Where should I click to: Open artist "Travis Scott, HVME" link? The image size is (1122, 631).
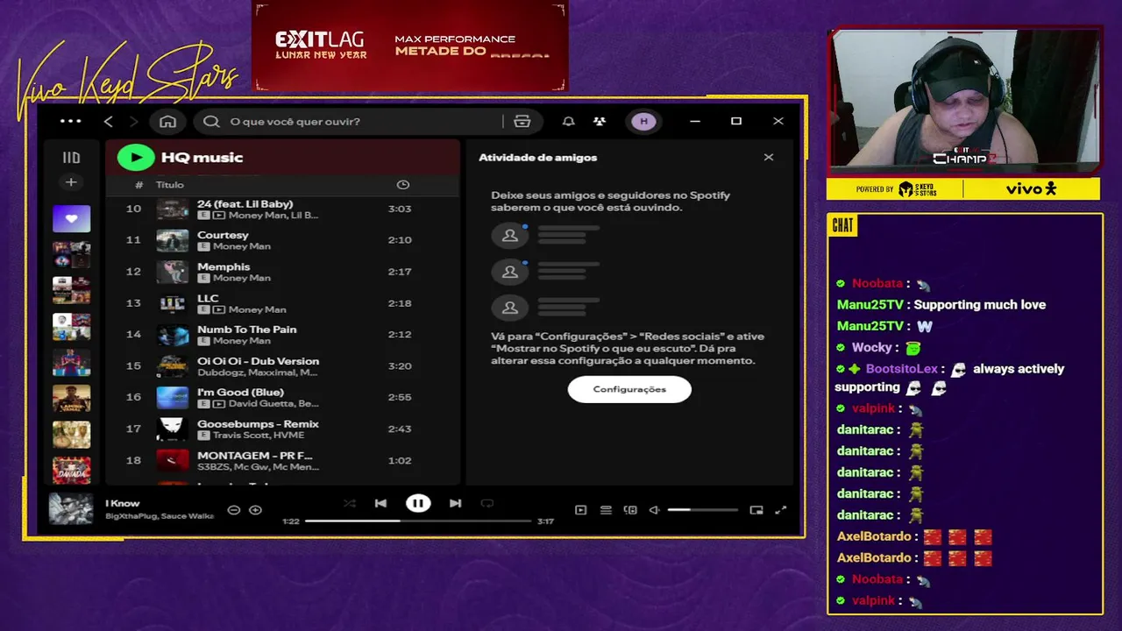point(257,436)
